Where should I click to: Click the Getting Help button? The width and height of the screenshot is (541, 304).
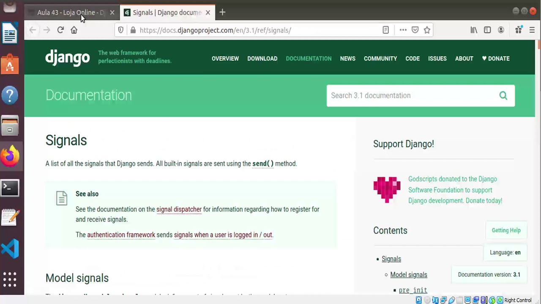tap(506, 230)
